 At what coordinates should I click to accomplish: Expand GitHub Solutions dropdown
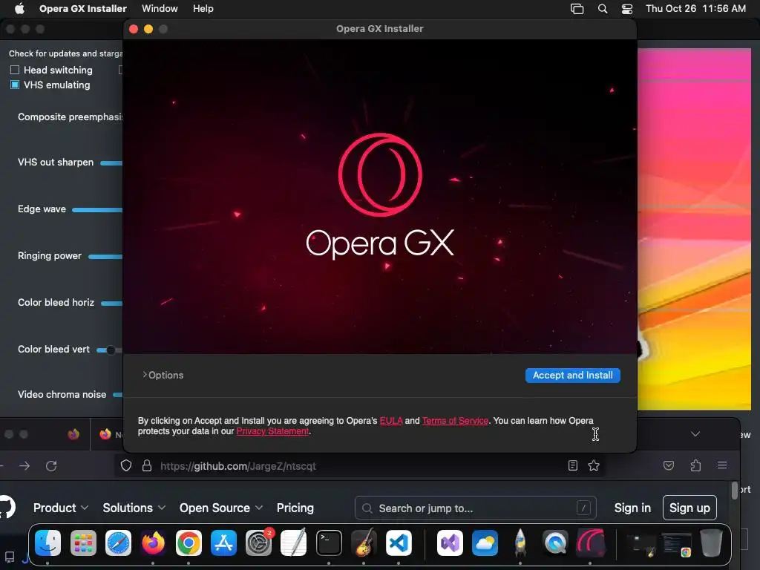pos(134,508)
